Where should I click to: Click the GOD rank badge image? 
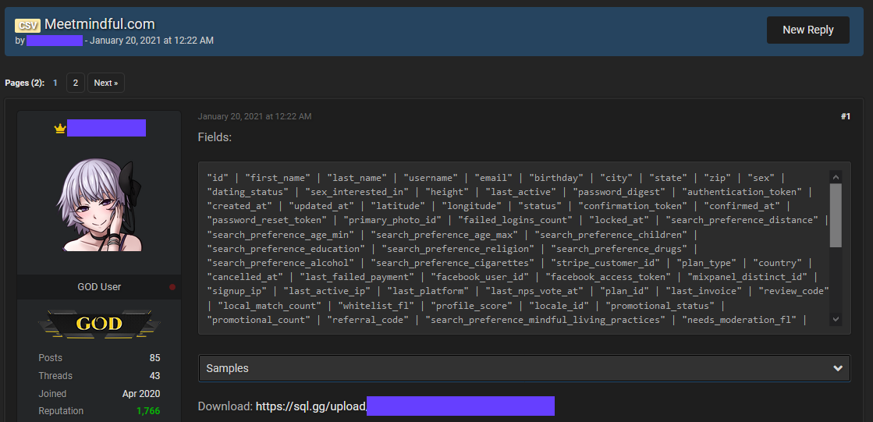(99, 323)
